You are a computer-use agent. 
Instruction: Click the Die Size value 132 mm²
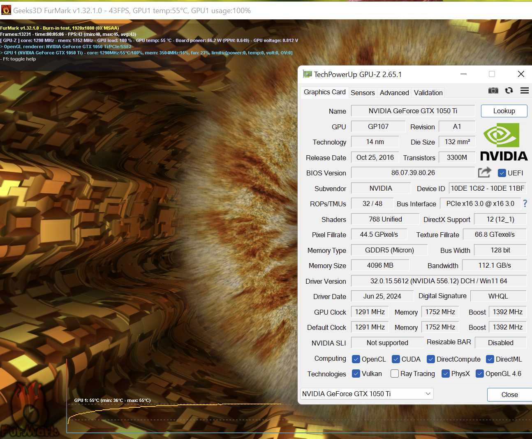pos(457,142)
